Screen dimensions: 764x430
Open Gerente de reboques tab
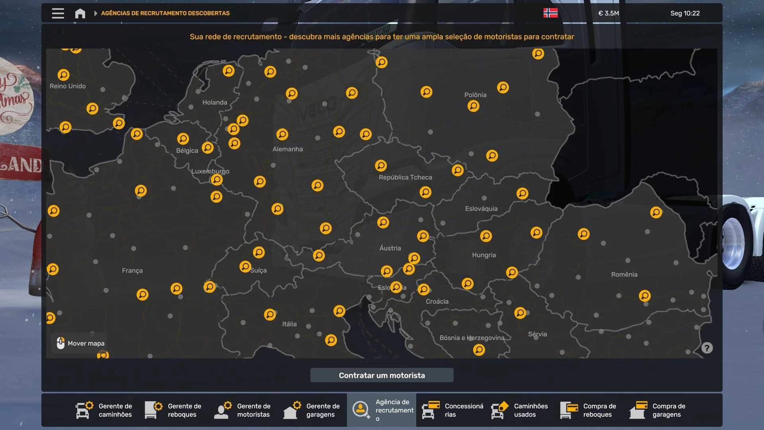coord(173,410)
